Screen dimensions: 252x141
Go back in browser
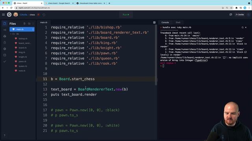(x=3, y=8)
